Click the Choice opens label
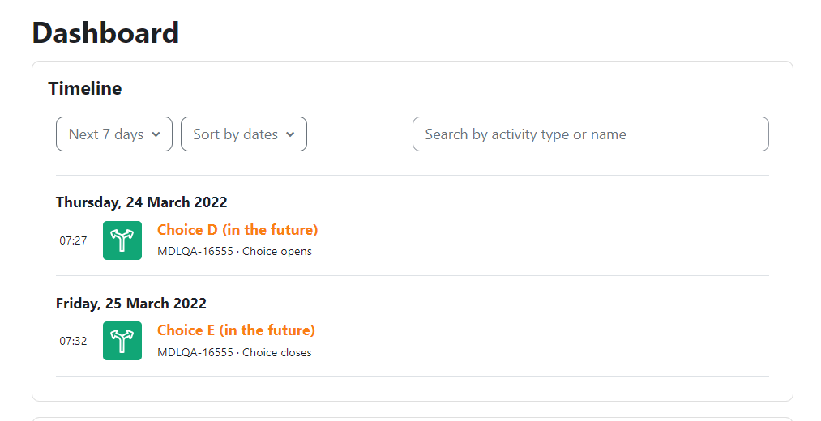 277,252
